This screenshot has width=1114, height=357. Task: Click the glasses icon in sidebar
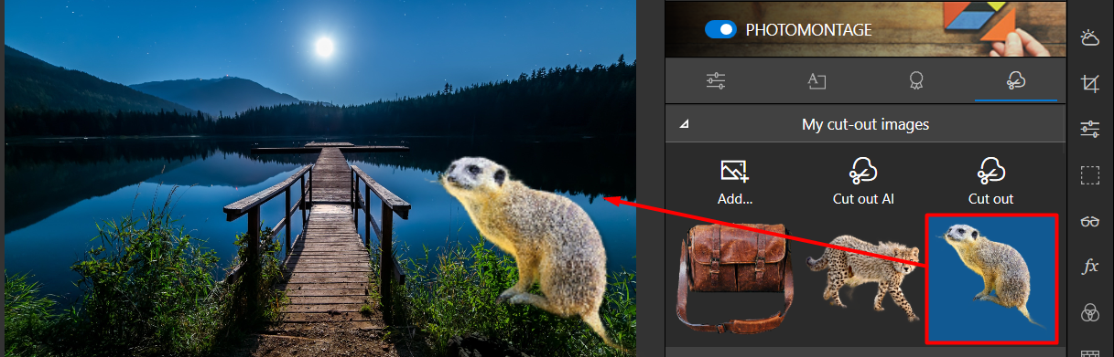(1089, 221)
